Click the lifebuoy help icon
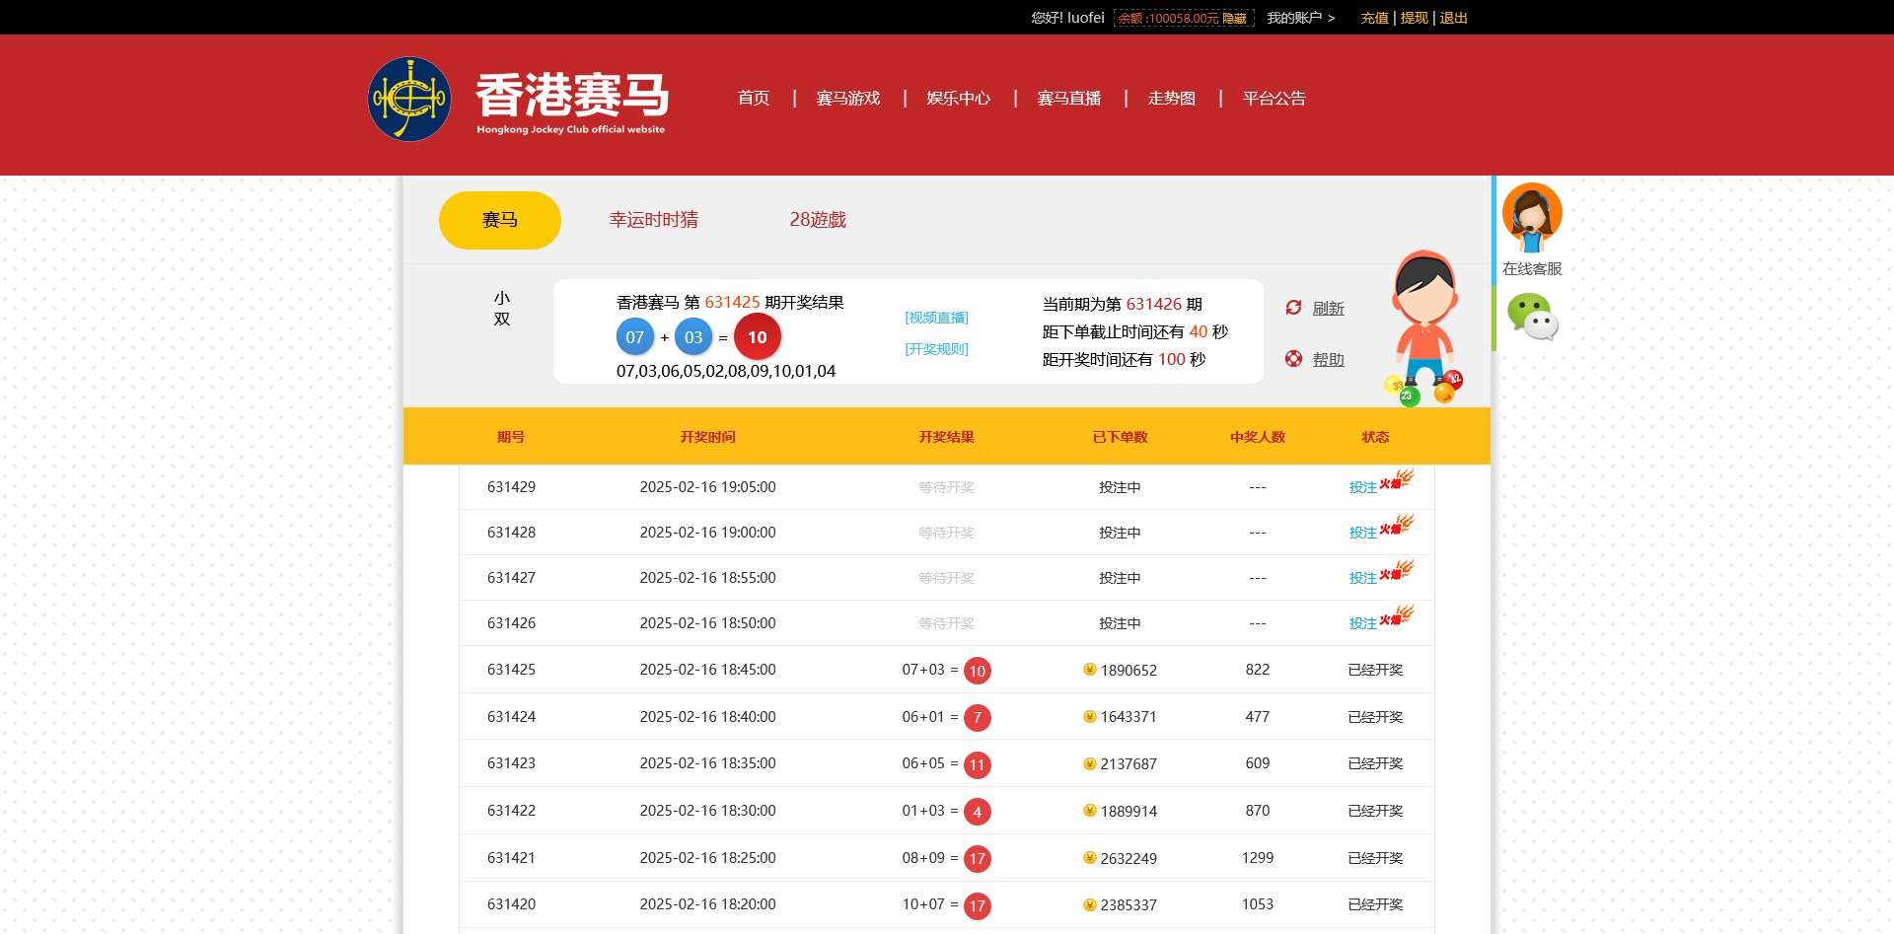The height and width of the screenshot is (934, 1894). (1293, 359)
